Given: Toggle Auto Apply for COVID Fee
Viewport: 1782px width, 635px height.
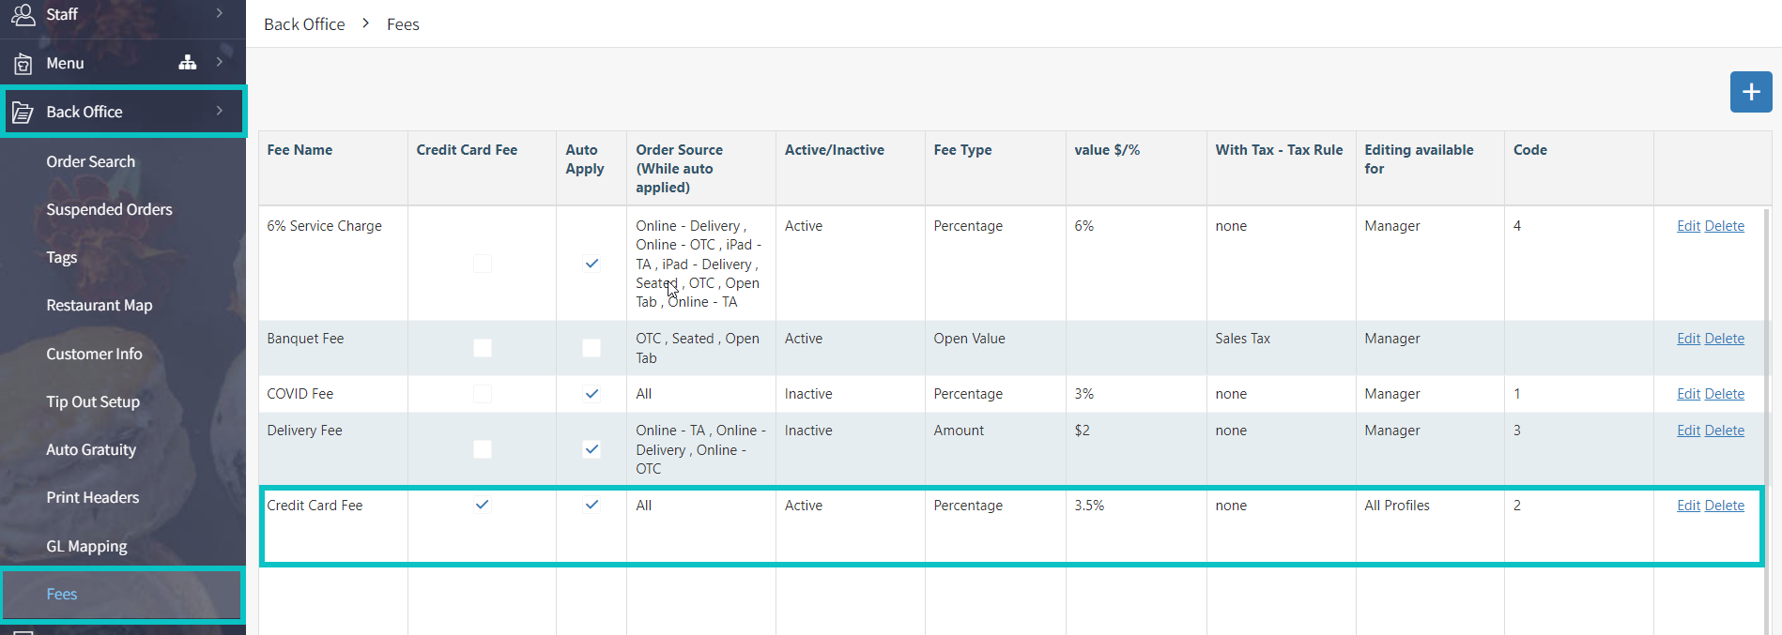Looking at the screenshot, I should tap(591, 394).
